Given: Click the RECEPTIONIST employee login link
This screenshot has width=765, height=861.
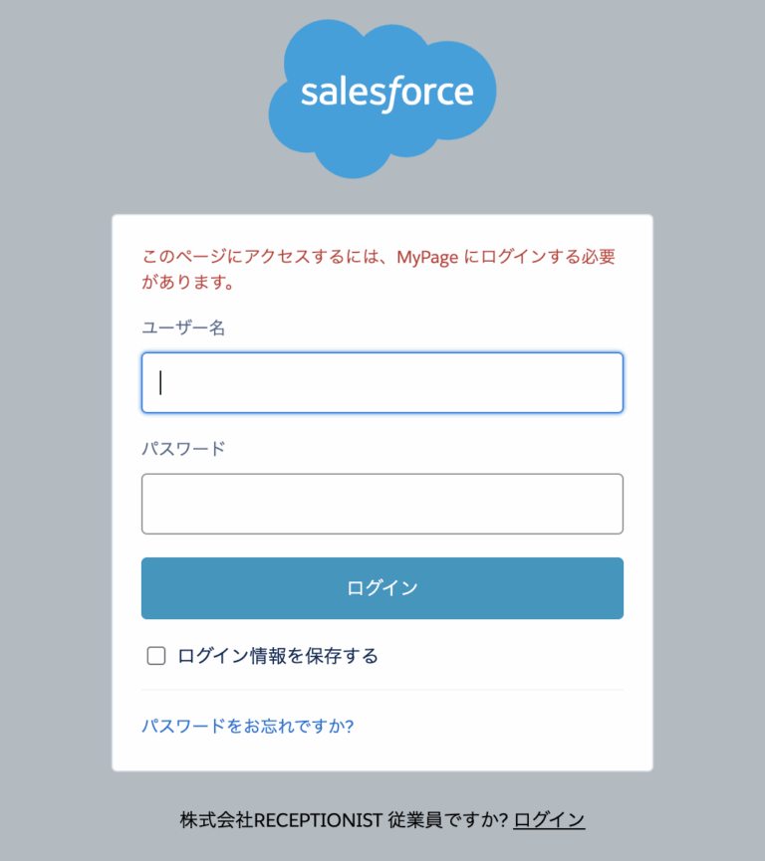Looking at the screenshot, I should (x=548, y=818).
